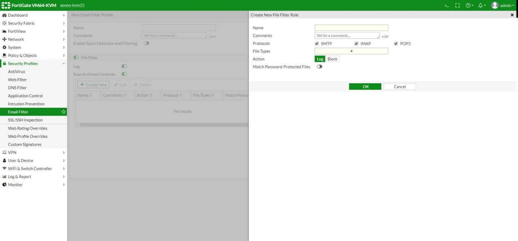This screenshot has height=241, width=518.
Task: Click the FortiGate logo icon
Action: (6, 5)
